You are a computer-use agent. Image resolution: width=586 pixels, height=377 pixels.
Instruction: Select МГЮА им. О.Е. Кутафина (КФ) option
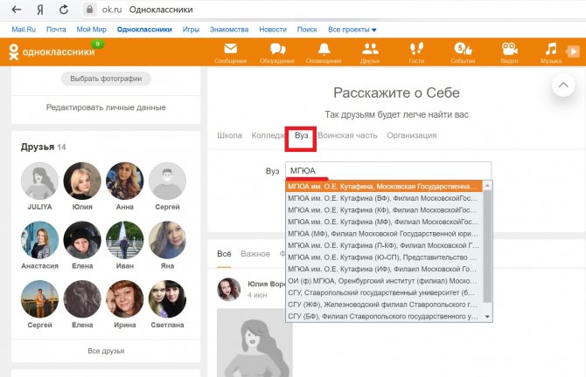(384, 210)
